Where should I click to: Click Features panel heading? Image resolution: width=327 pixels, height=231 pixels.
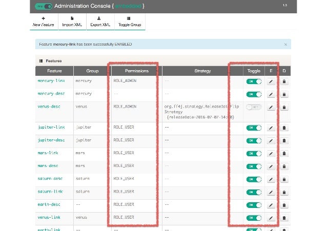[54, 61]
